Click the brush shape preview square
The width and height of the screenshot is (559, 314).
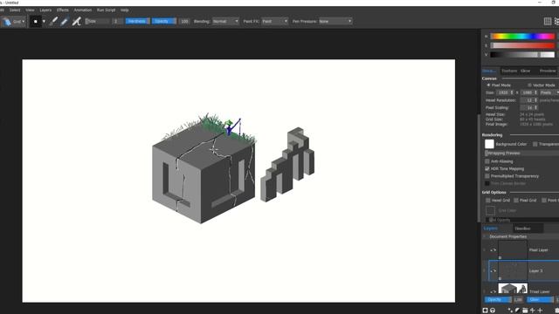35,21
